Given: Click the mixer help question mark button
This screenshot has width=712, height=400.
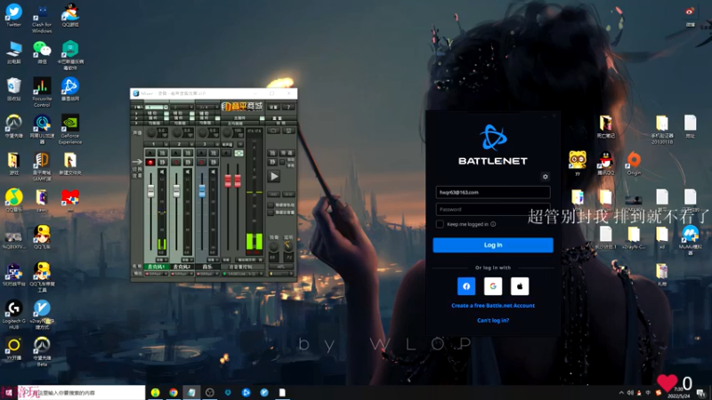Looking at the screenshot, I should point(288,107).
